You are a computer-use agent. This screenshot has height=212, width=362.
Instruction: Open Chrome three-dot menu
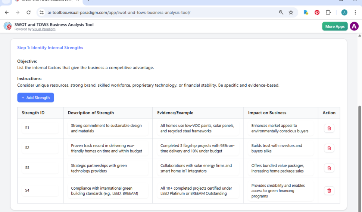pos(355,12)
